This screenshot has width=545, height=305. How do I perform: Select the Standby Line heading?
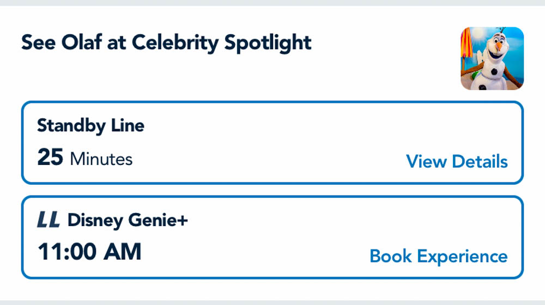tap(90, 126)
